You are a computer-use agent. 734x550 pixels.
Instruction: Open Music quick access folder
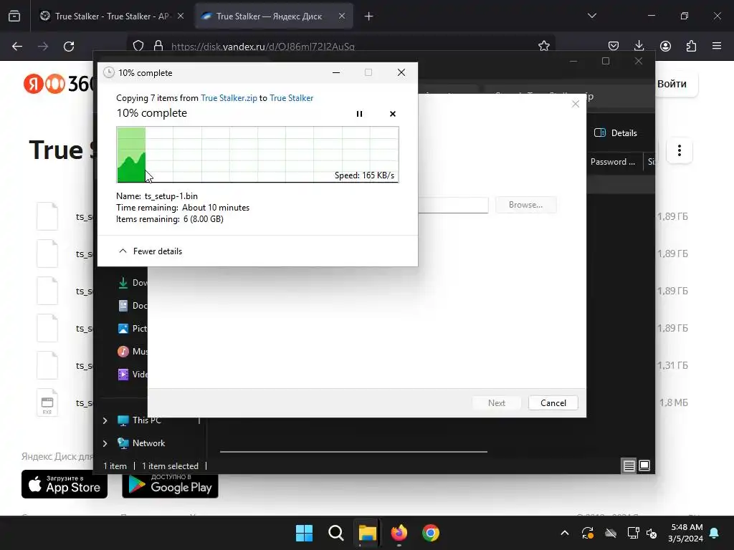coord(133,351)
